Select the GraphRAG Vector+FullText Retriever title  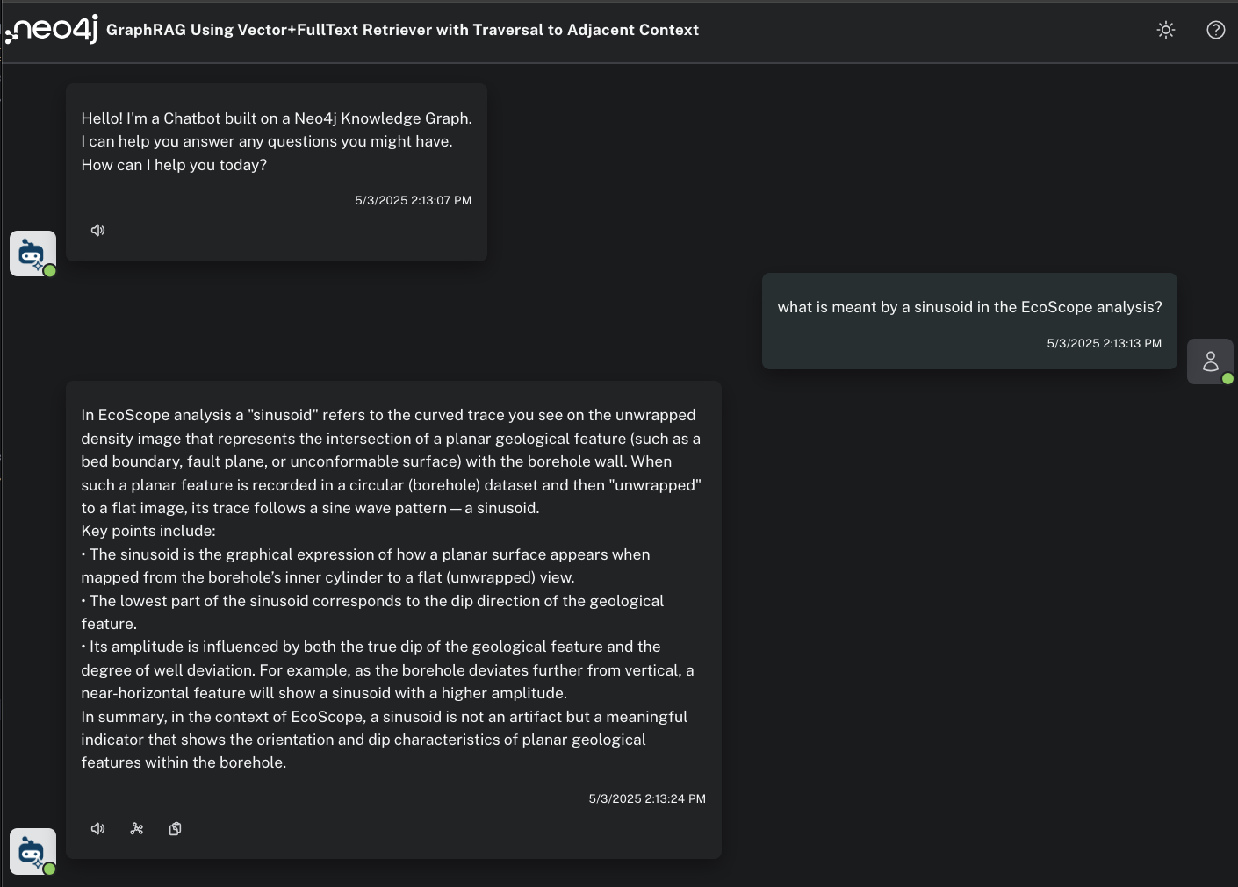[402, 29]
